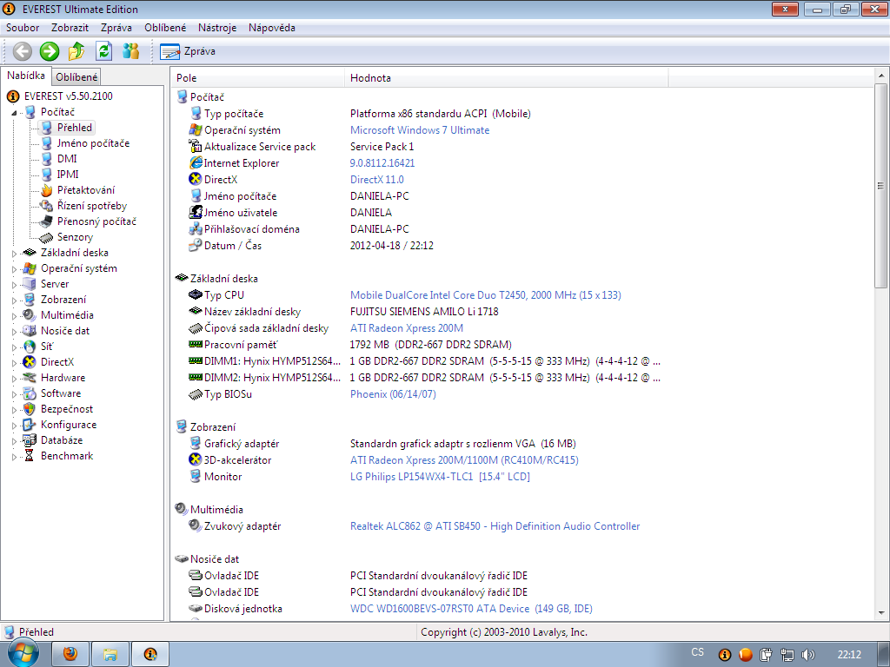Open the Zobrazit menu
Image resolution: width=890 pixels, height=667 pixels.
click(x=70, y=27)
